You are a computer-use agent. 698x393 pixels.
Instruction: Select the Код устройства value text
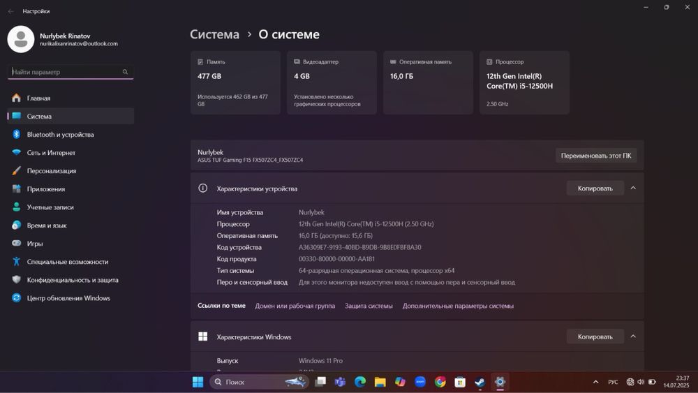[x=359, y=248]
